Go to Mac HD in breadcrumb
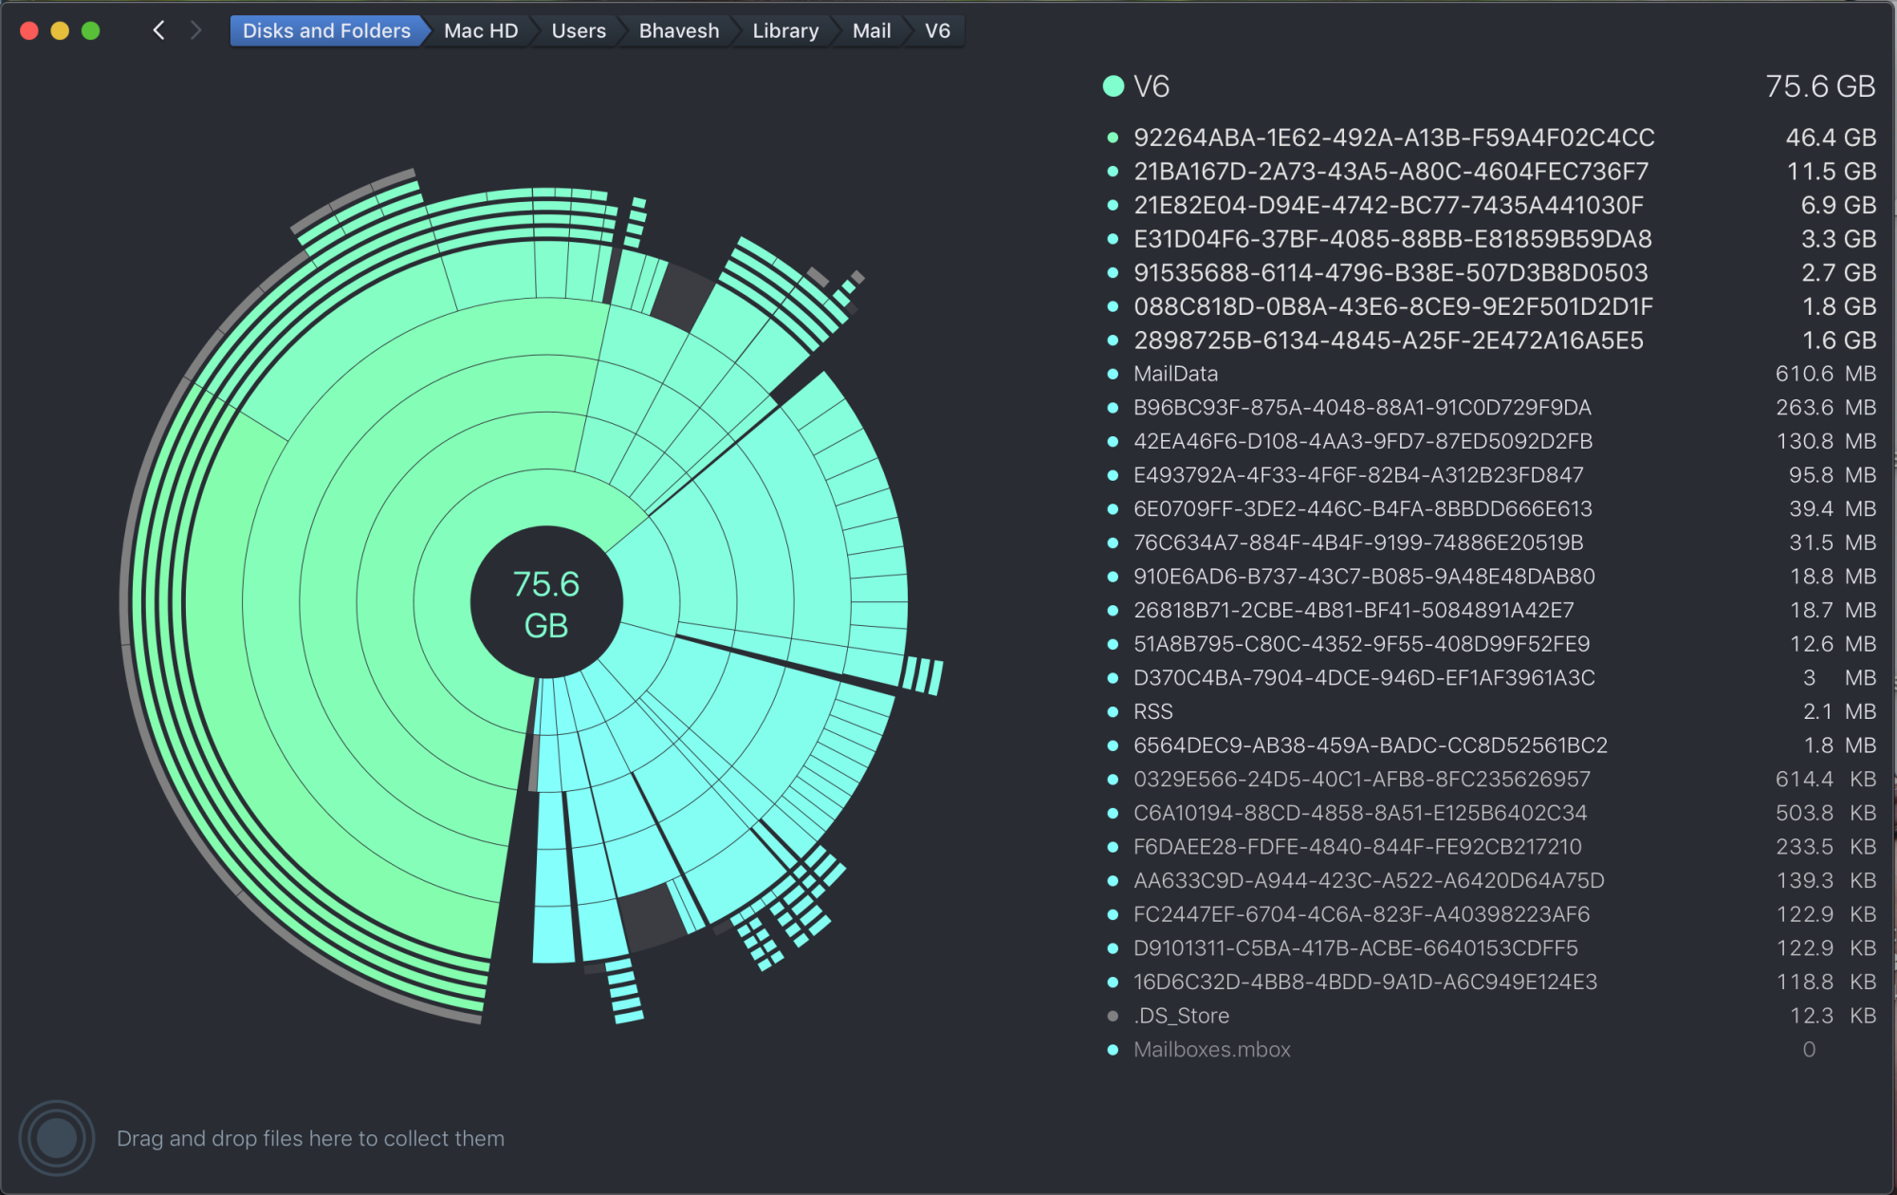 point(481,30)
